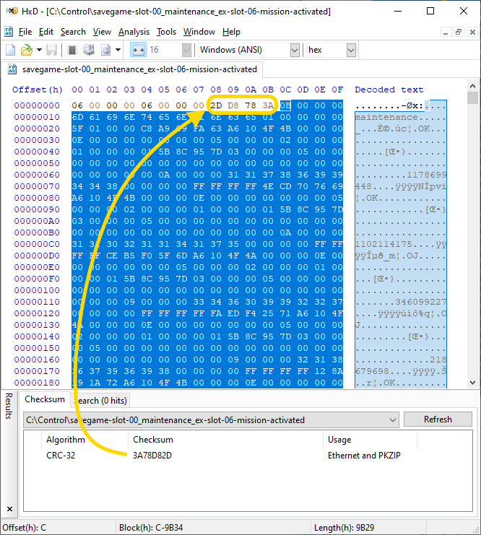This screenshot has width=481, height=535.
Task: Click the HxD application icon in title bar
Action: (12, 12)
